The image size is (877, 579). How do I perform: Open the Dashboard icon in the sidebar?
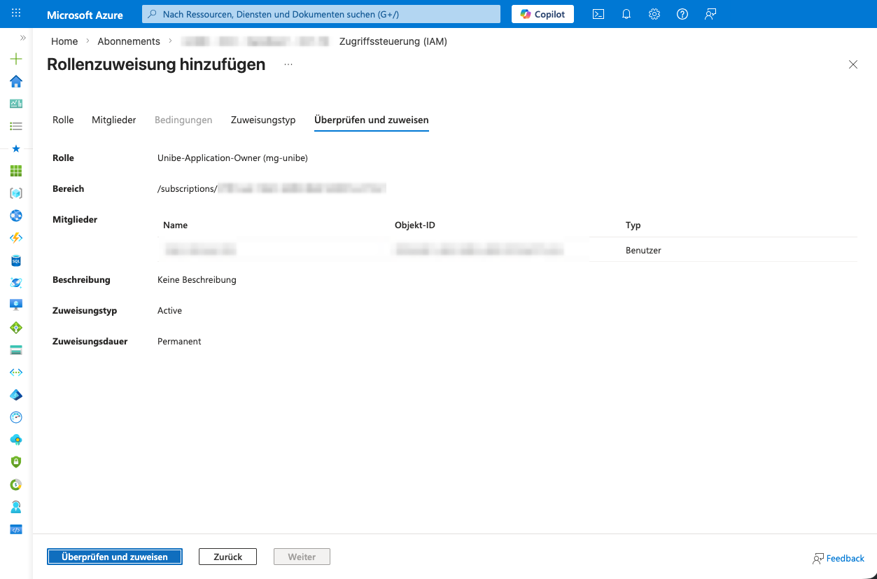click(x=15, y=104)
